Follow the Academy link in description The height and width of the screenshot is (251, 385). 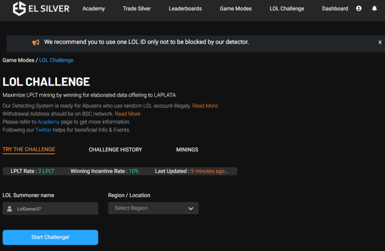[x=48, y=122]
